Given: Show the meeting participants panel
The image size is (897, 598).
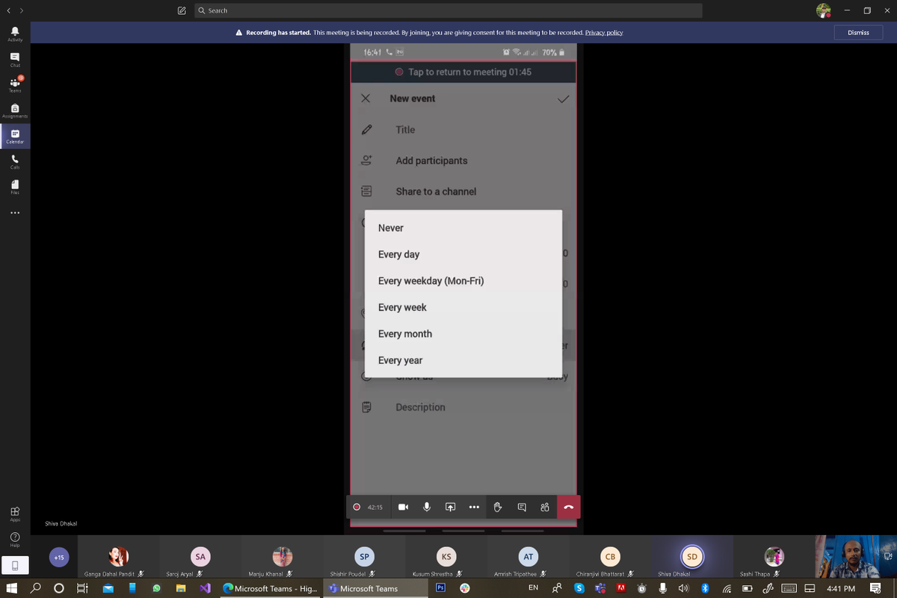Looking at the screenshot, I should point(545,507).
